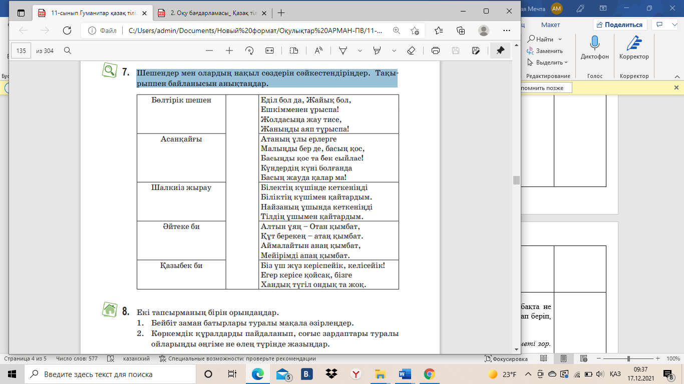Click Заменить in Word's editing group
Image resolution: width=684 pixels, height=384 pixels.
click(x=545, y=50)
